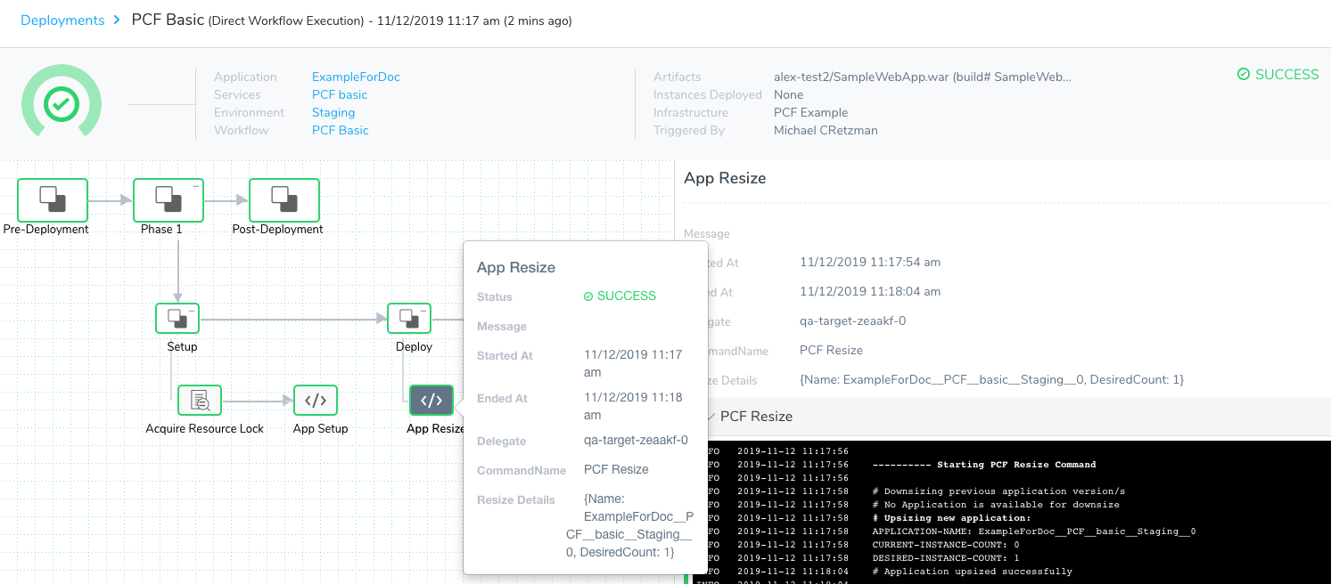1331x584 pixels.
Task: Collapse the Phase 1 node minus toggle
Action: click(x=195, y=187)
